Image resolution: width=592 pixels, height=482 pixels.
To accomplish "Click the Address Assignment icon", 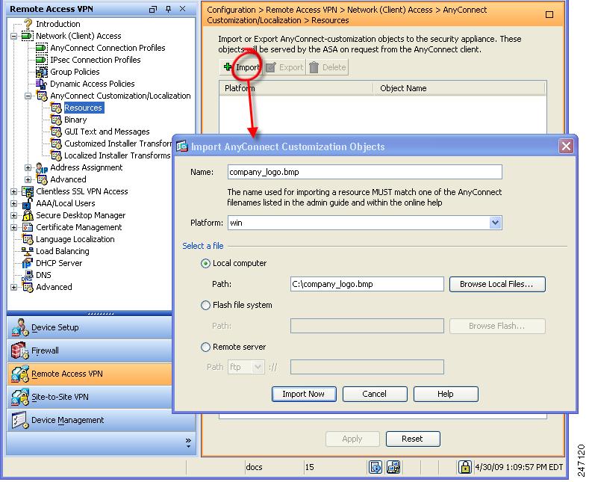I will click(42, 168).
